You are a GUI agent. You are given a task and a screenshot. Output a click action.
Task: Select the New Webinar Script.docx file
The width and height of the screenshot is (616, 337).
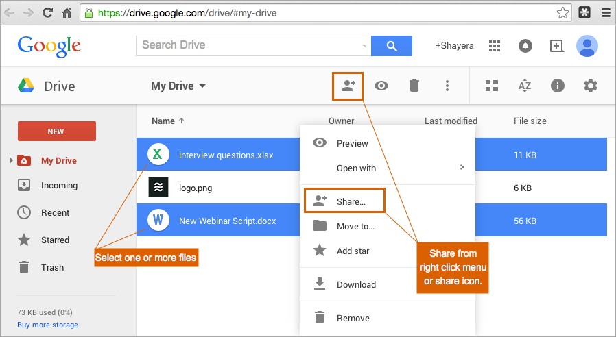(x=228, y=221)
